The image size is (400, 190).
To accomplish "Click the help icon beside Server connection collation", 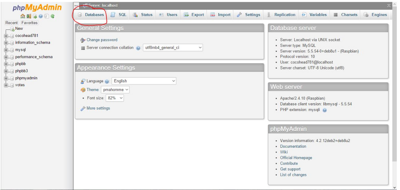I will click(138, 48).
